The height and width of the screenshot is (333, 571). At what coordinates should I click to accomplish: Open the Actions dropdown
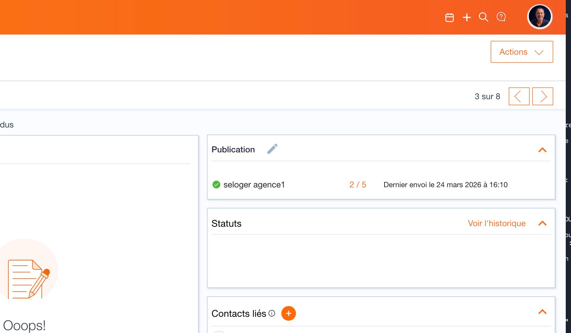pos(522,52)
